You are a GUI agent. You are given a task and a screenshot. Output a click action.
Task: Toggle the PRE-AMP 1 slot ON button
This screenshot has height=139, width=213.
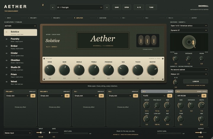pyautogui.click(x=33, y=96)
